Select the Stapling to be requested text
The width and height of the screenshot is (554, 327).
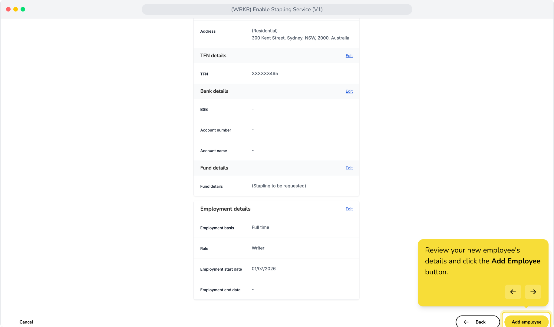(x=279, y=186)
